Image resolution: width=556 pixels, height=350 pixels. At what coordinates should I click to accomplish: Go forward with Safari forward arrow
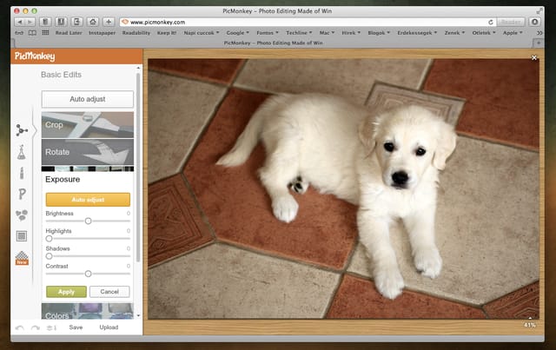[30, 22]
